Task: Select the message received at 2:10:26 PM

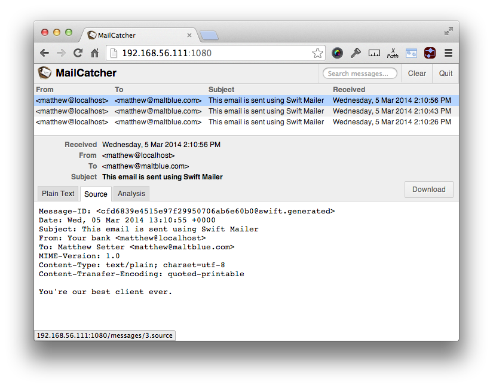Action: point(246,122)
